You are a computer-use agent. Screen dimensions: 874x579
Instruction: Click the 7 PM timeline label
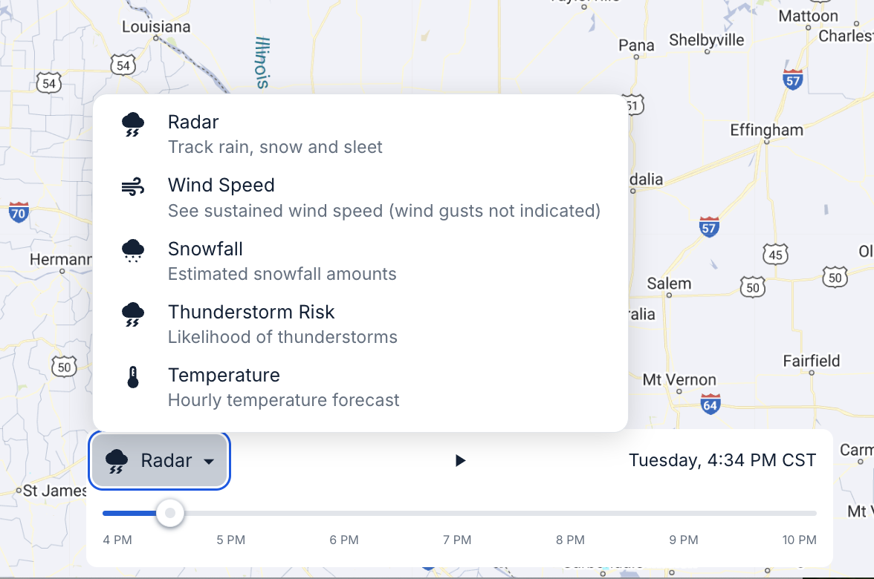pos(457,540)
